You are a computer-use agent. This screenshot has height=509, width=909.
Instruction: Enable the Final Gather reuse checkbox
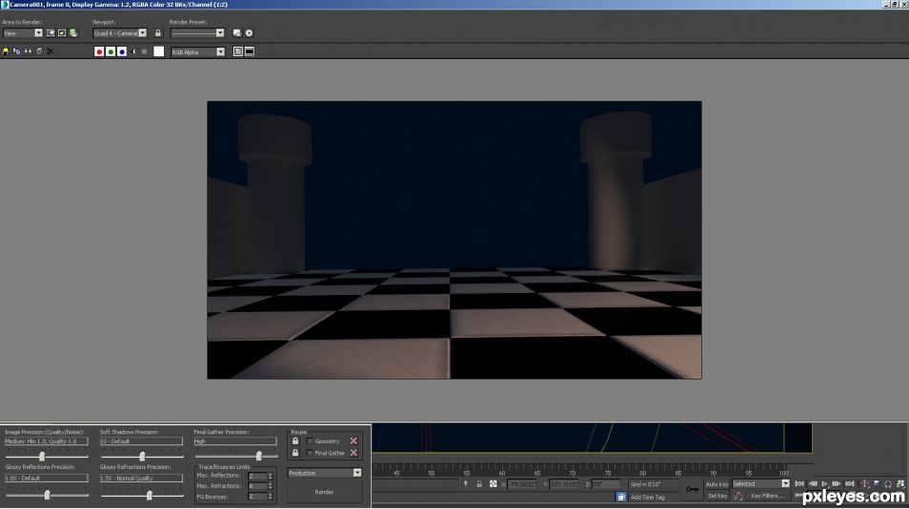(310, 453)
